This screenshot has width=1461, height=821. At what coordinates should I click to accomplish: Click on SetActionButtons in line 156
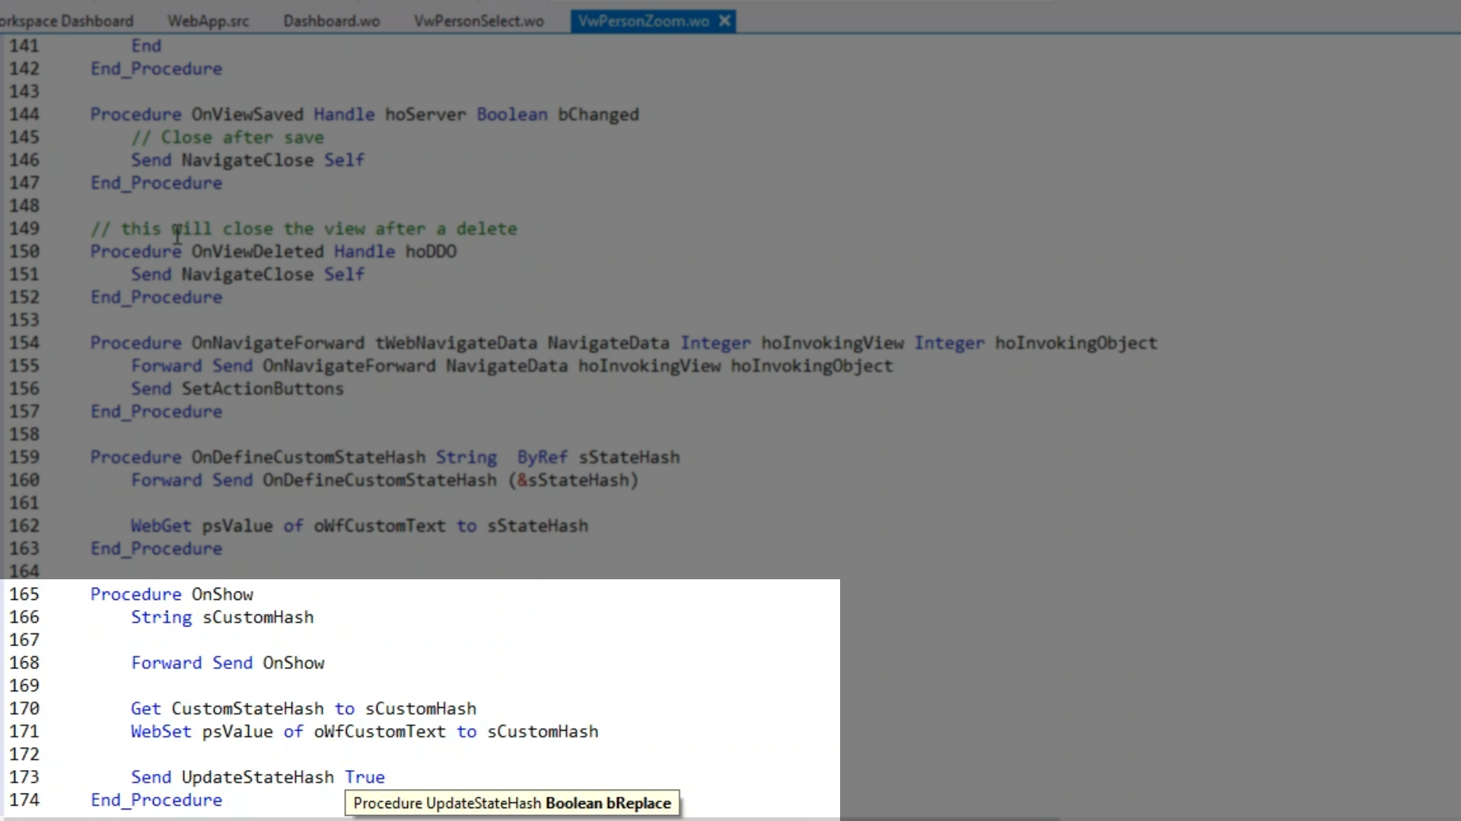tap(263, 389)
